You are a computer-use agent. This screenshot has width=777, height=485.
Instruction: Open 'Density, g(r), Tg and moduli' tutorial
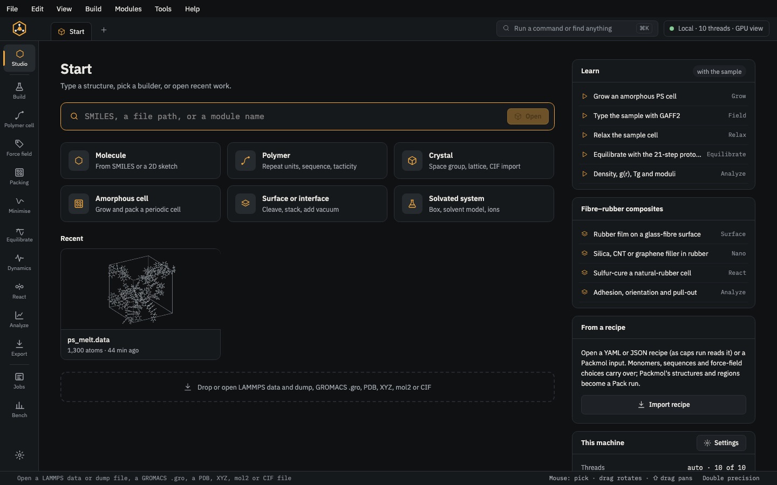coord(663,174)
